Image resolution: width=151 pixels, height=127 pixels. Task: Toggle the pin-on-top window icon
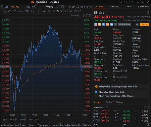133,2
